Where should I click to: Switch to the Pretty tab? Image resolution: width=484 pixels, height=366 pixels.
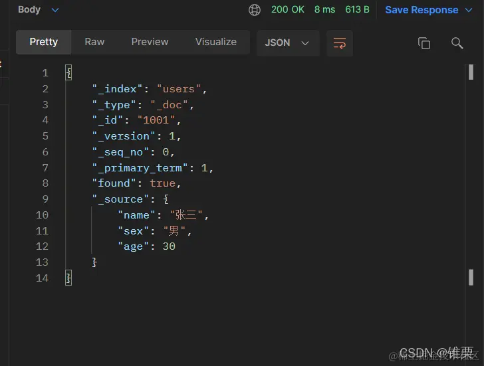click(43, 42)
